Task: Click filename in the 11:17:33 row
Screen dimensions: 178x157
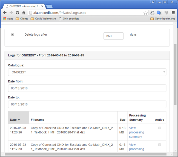Action: (x=72, y=147)
